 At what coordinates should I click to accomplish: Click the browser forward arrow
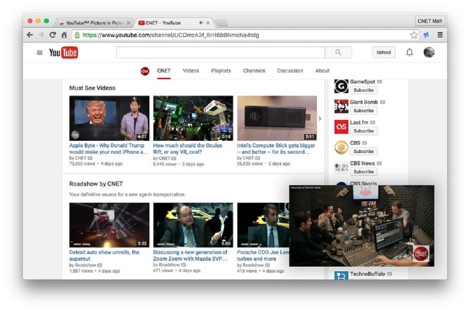tap(41, 35)
